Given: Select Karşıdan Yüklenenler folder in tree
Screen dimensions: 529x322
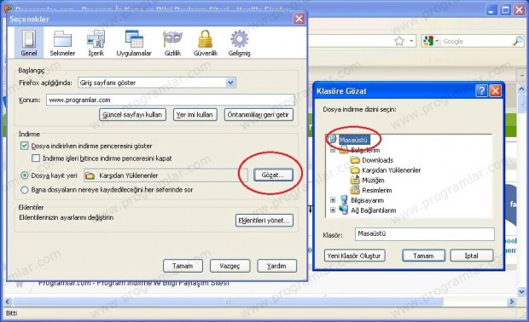Looking at the screenshot, I should coord(391,170).
